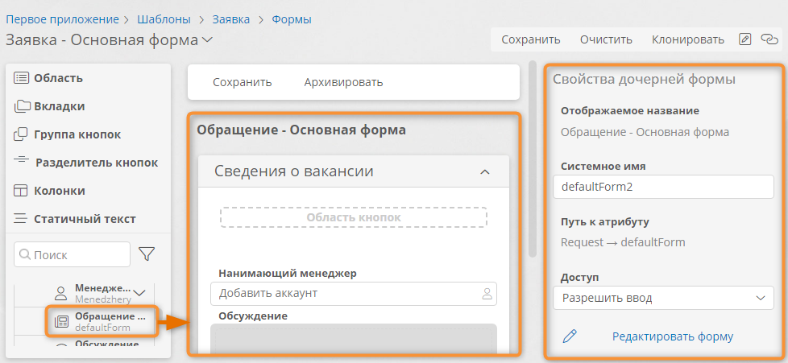Click Клонировать in the top toolbar
Image resolution: width=788 pixels, height=363 pixels.
coord(688,39)
